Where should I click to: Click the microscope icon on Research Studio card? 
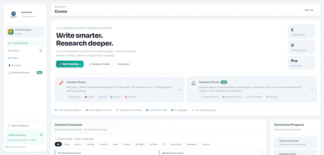click(x=194, y=83)
